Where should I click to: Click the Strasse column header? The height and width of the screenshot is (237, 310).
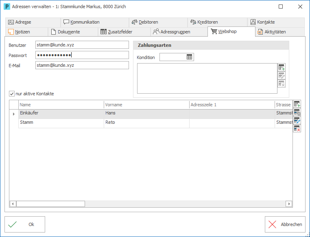click(x=284, y=105)
